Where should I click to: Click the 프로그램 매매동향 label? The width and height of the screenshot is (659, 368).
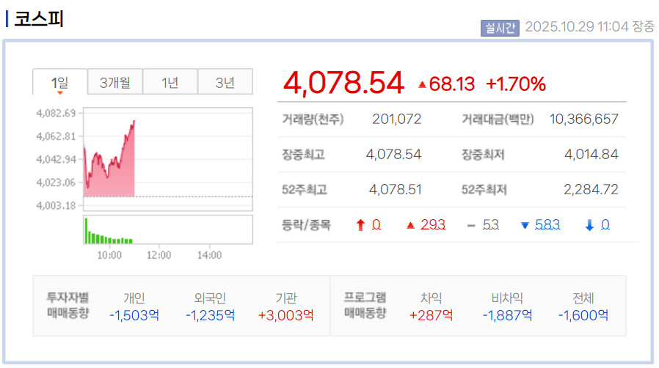coord(365,305)
